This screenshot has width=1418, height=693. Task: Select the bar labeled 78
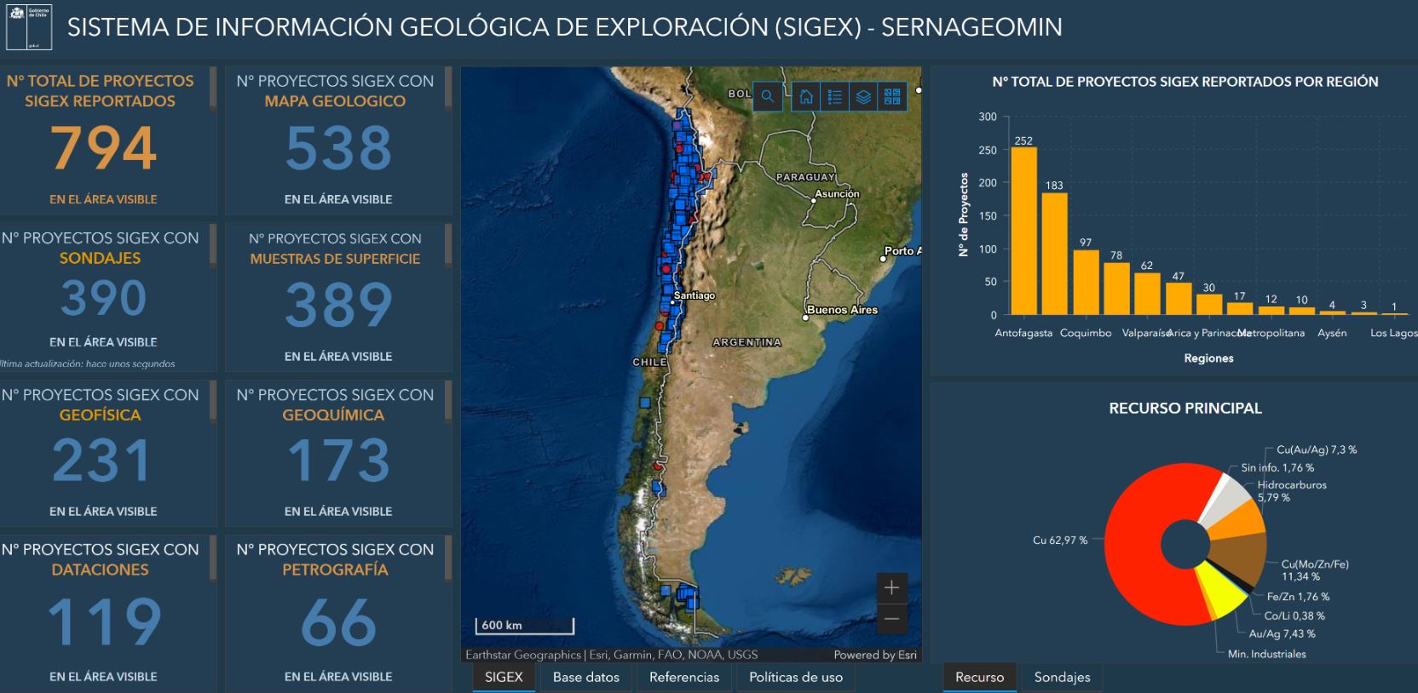coord(1116,289)
